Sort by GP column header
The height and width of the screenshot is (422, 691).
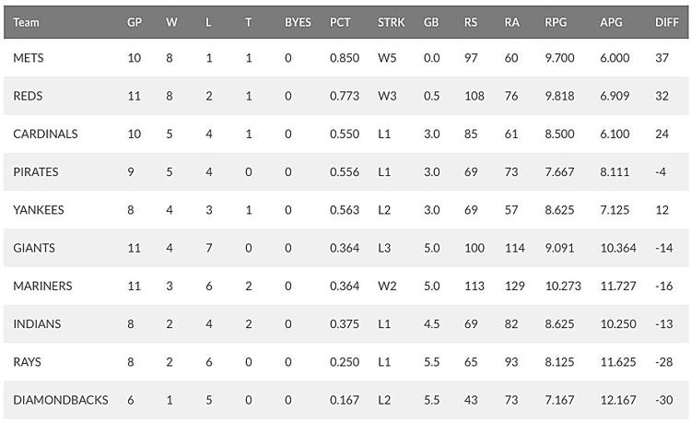pyautogui.click(x=135, y=22)
